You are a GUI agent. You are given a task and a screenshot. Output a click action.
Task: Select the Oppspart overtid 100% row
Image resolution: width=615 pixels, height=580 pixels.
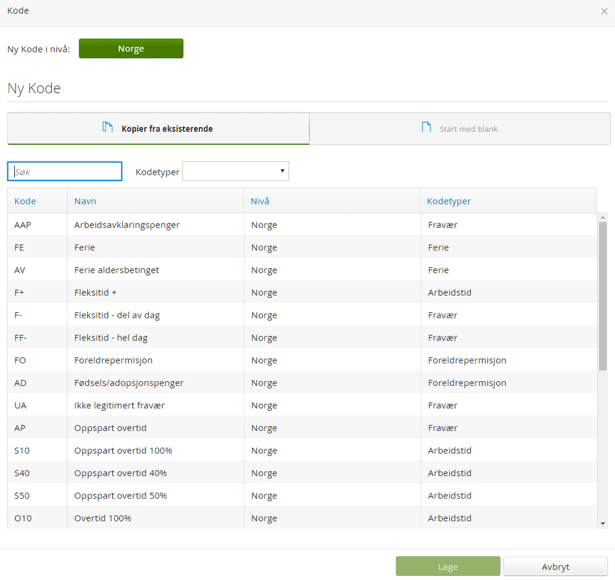302,450
